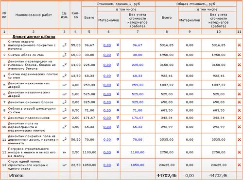This screenshot has width=243, height=180.
Task: Delete row 1 with the red X
Action: [x=239, y=45]
